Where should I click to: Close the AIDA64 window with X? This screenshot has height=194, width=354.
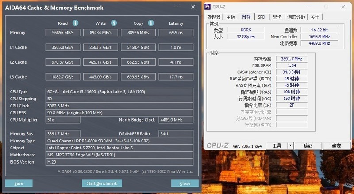[x=193, y=7]
